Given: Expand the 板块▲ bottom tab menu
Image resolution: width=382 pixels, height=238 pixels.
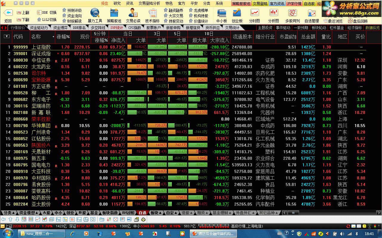Looking at the screenshot, I should (155, 213).
